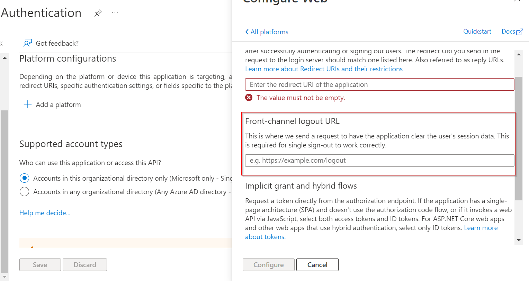This screenshot has height=281, width=529.
Task: Click the redirect URI input field
Action: point(379,84)
